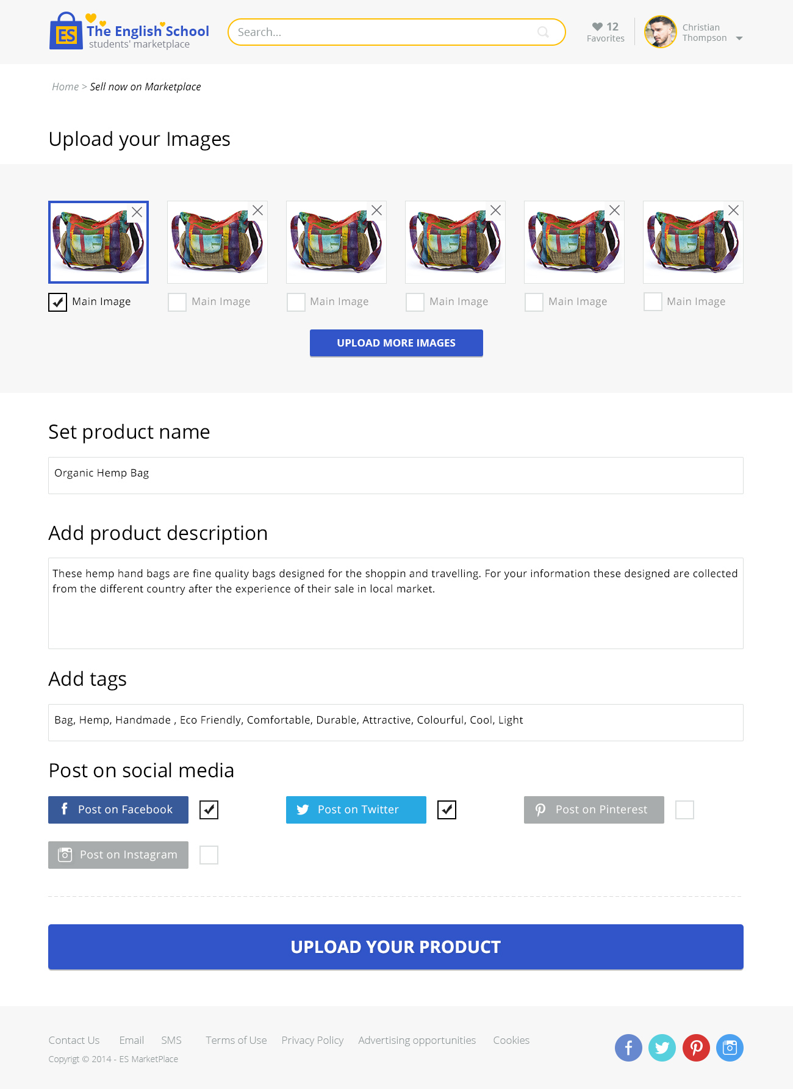Screen dimensions: 793x1089
Task: Enable the Post on Instagram checkbox
Action: tap(209, 855)
